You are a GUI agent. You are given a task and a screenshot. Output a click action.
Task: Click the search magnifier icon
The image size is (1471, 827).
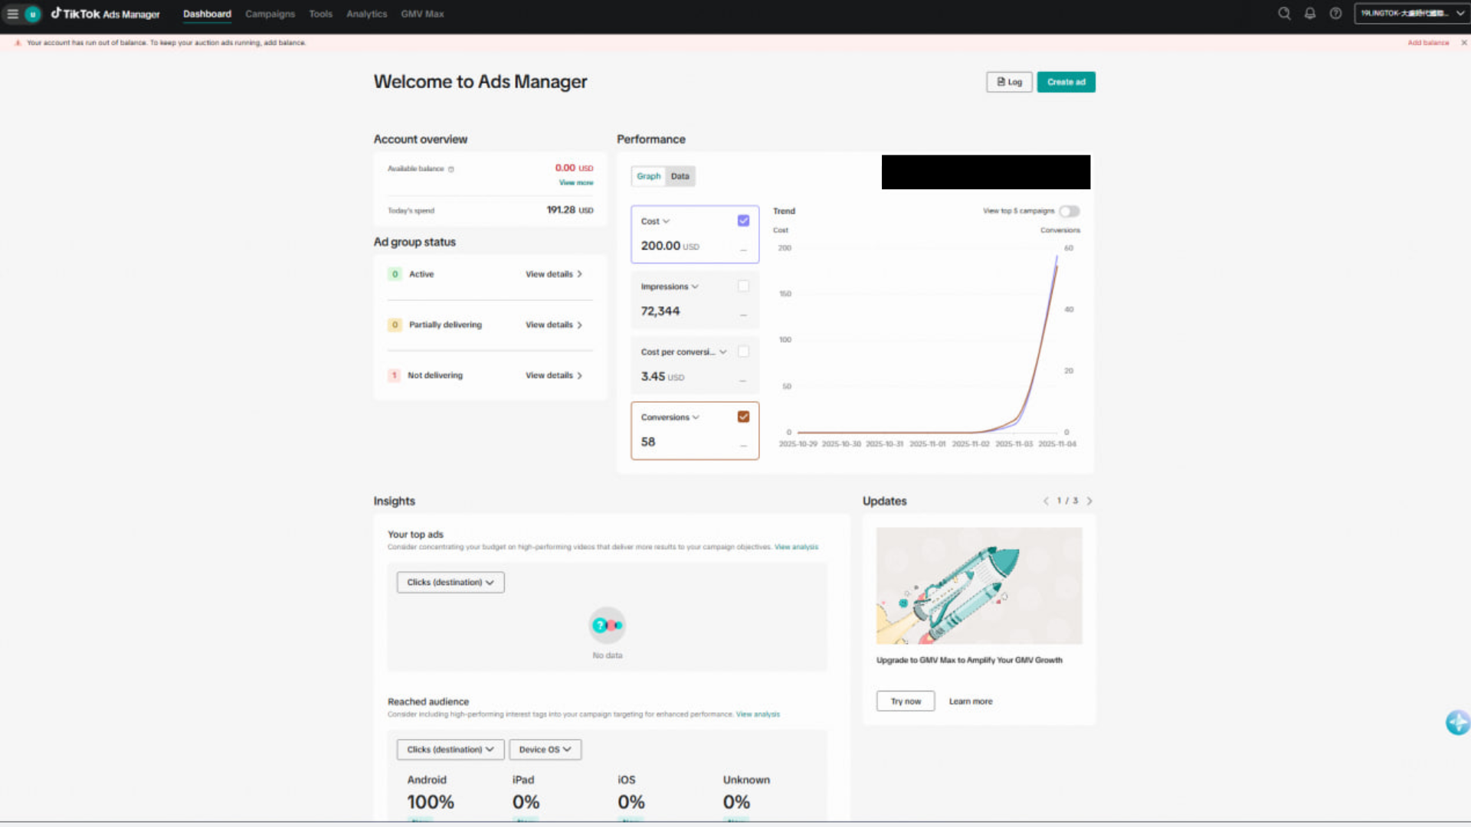coord(1284,14)
